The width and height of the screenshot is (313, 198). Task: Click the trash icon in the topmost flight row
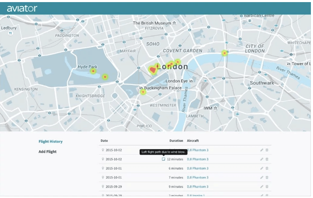(267, 150)
